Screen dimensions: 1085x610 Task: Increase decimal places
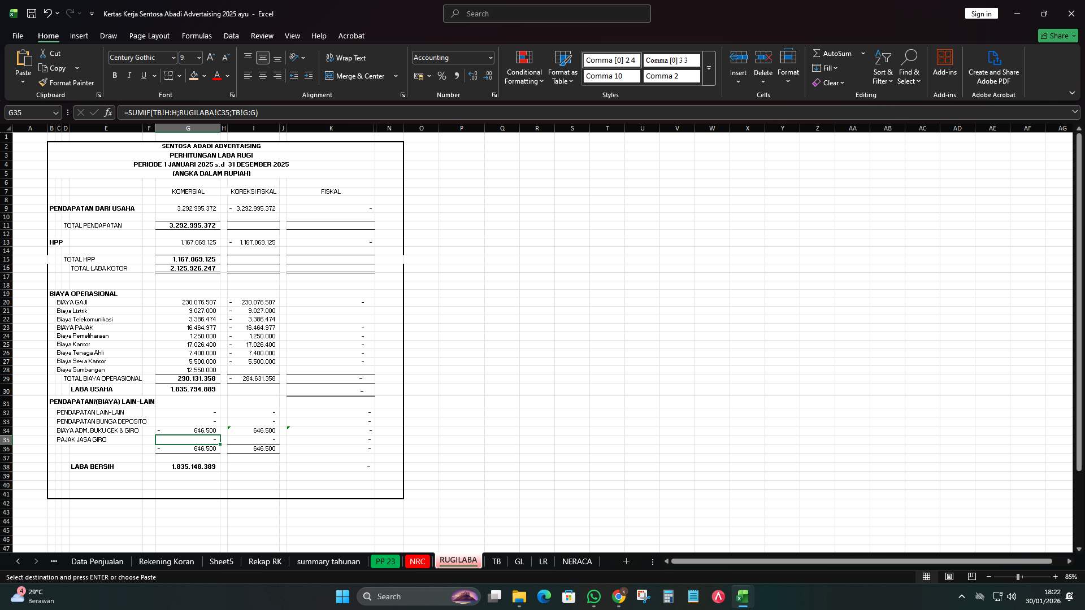pyautogui.click(x=473, y=75)
